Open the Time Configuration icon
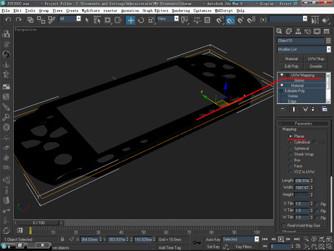334x251 pixels. click(x=298, y=247)
